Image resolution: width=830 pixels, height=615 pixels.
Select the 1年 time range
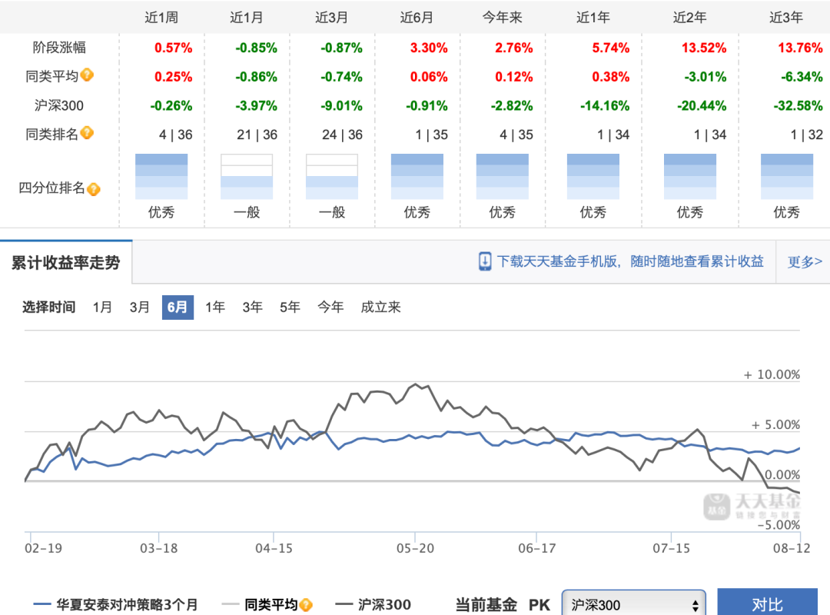point(215,307)
